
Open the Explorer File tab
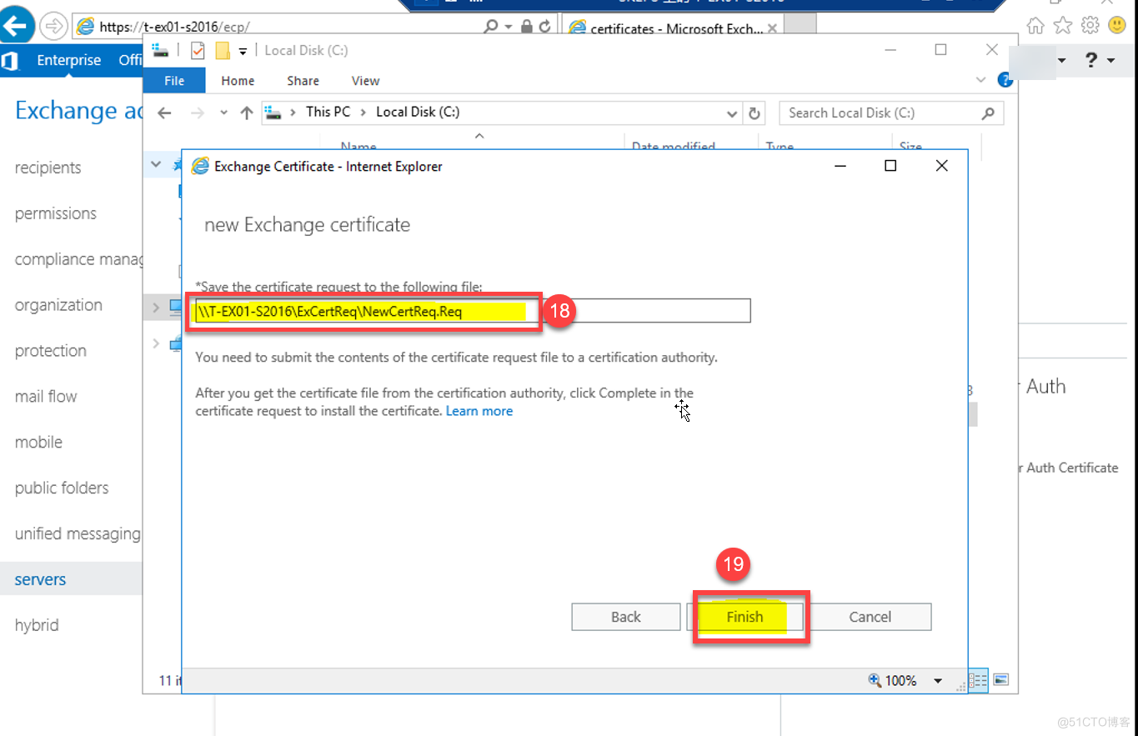(x=174, y=81)
